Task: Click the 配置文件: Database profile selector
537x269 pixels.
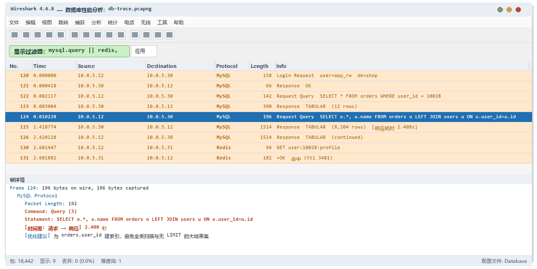Action: [504, 261]
